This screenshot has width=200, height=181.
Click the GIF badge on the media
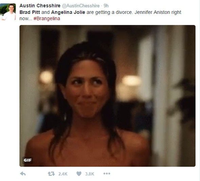tap(28, 160)
